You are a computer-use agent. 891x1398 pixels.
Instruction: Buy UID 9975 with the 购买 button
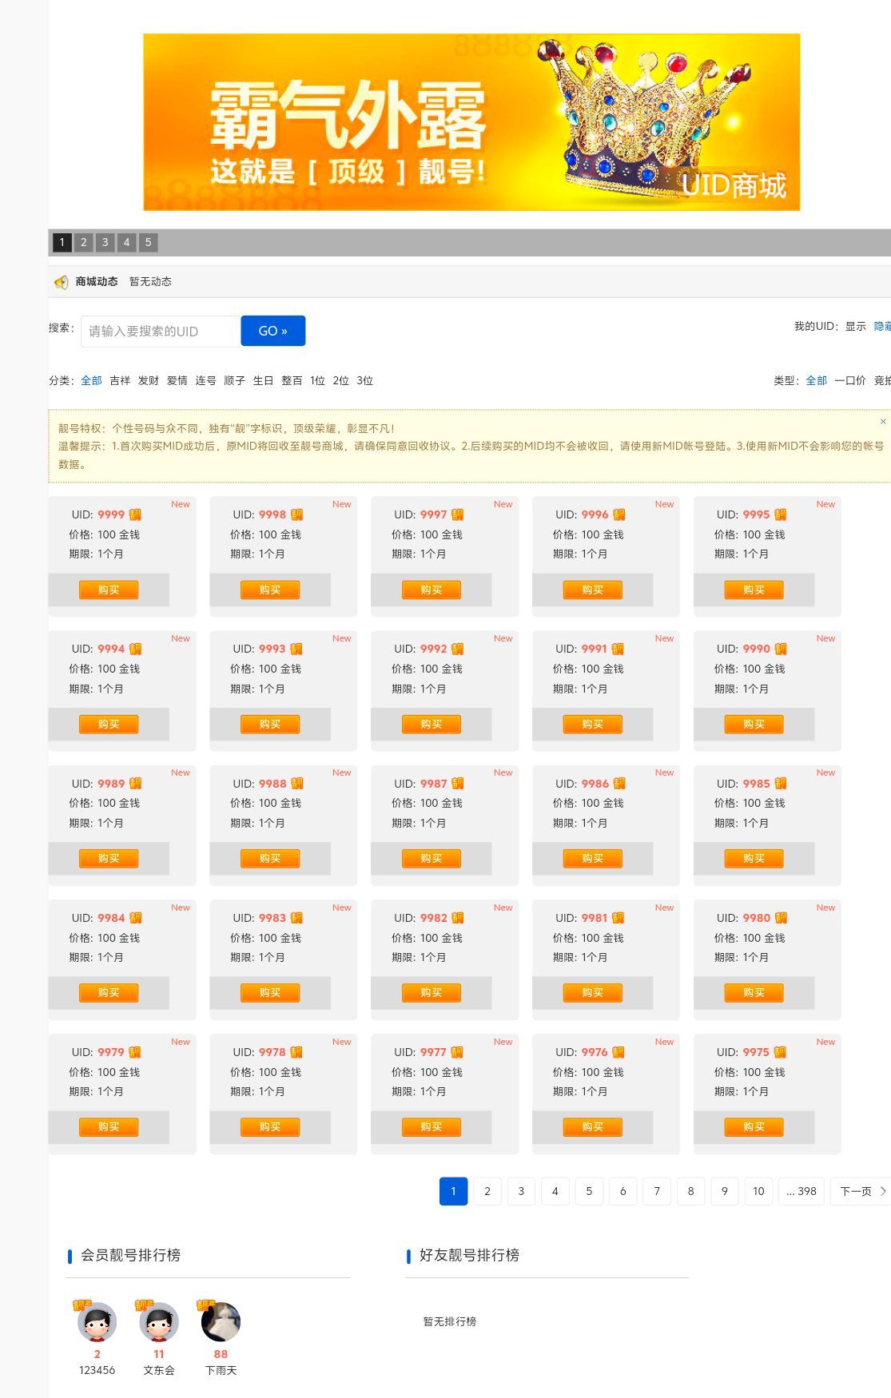pos(754,1126)
